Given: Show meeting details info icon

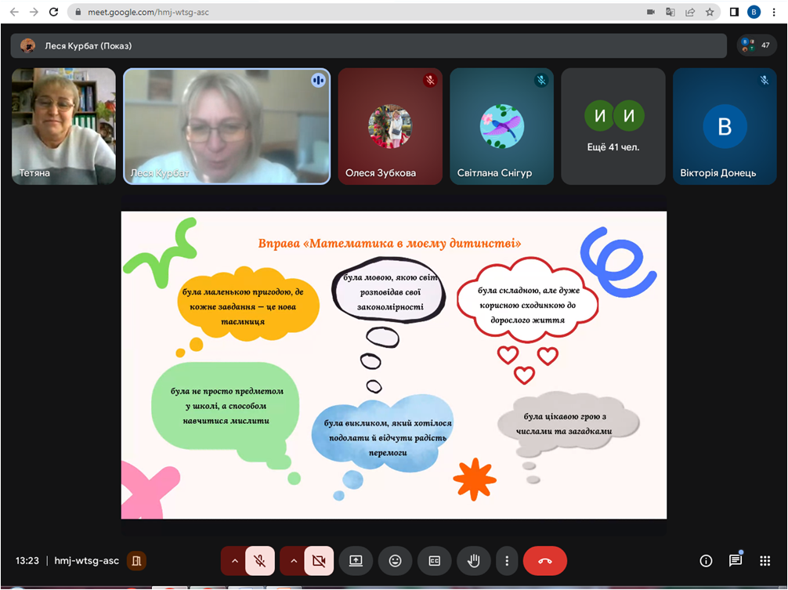Looking at the screenshot, I should click(x=706, y=561).
